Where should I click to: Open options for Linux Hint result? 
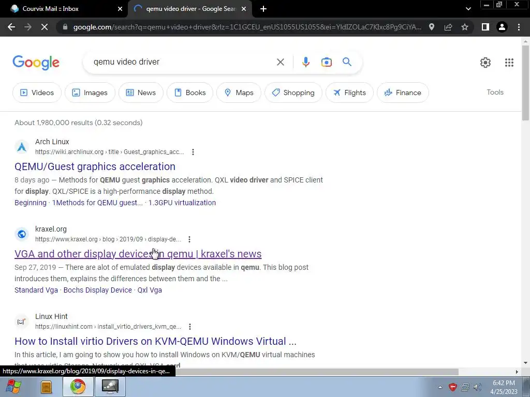(190, 327)
